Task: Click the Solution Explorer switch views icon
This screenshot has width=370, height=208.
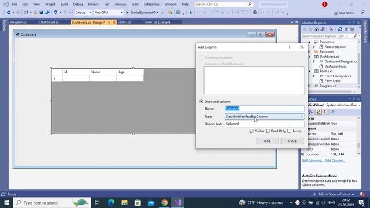Action: (x=323, y=29)
